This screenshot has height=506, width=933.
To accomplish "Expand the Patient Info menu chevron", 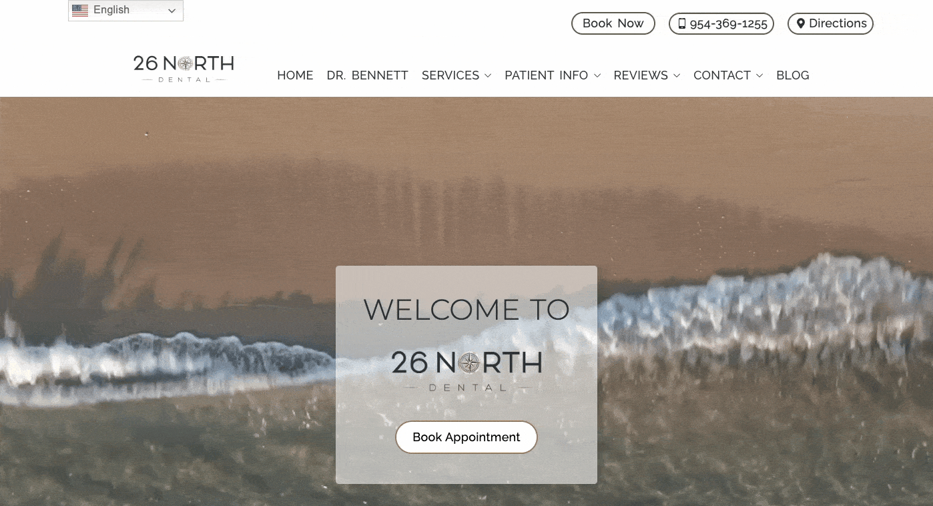I will pyautogui.click(x=597, y=76).
